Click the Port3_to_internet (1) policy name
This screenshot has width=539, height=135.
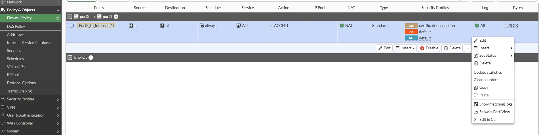tap(96, 26)
